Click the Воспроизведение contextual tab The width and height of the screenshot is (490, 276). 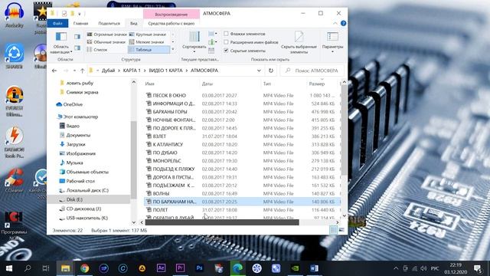(x=171, y=15)
